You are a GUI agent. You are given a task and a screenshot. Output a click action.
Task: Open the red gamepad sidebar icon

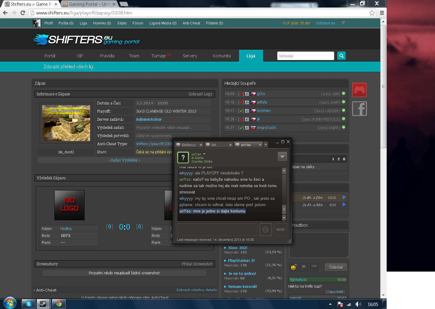pyautogui.click(x=359, y=90)
